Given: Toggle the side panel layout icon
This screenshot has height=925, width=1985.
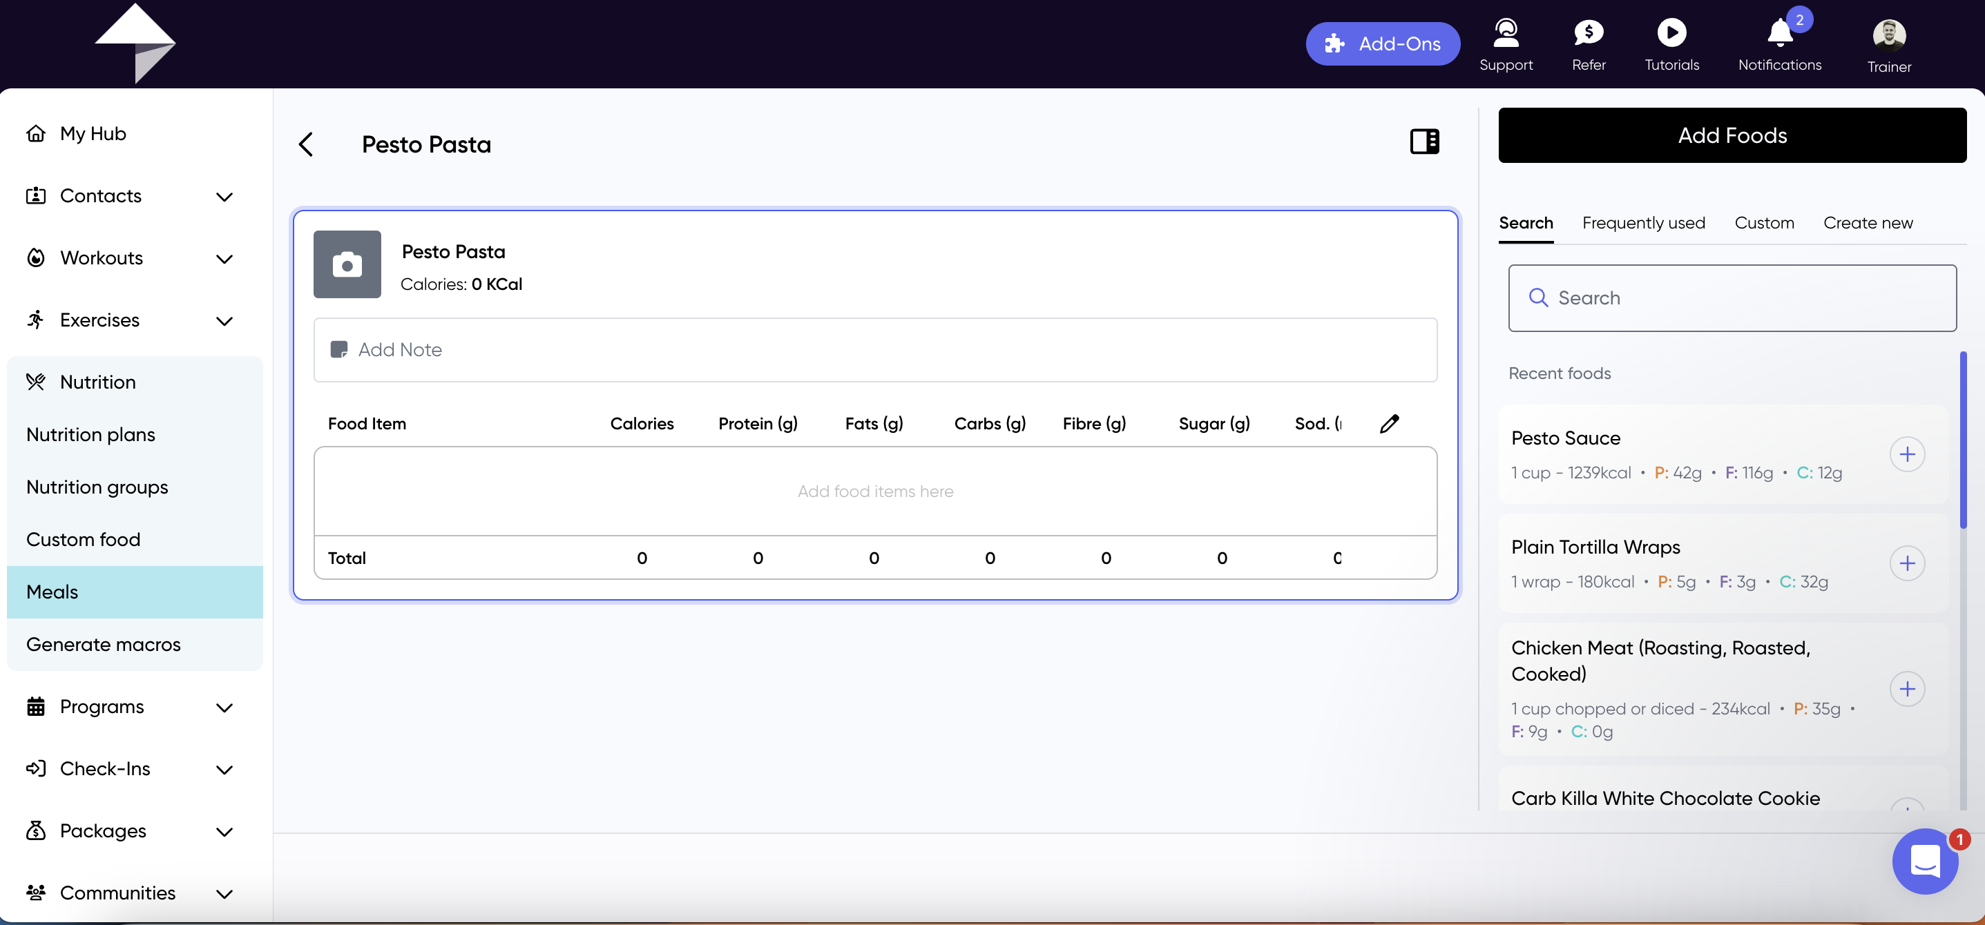Looking at the screenshot, I should (x=1424, y=142).
